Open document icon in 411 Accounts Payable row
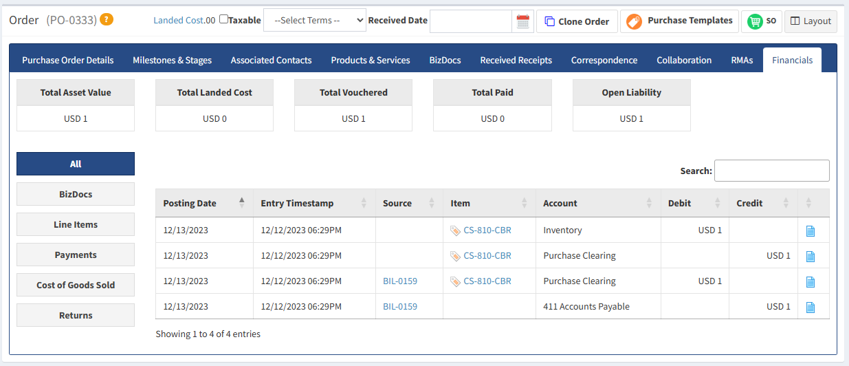The height and width of the screenshot is (366, 849). [x=811, y=307]
